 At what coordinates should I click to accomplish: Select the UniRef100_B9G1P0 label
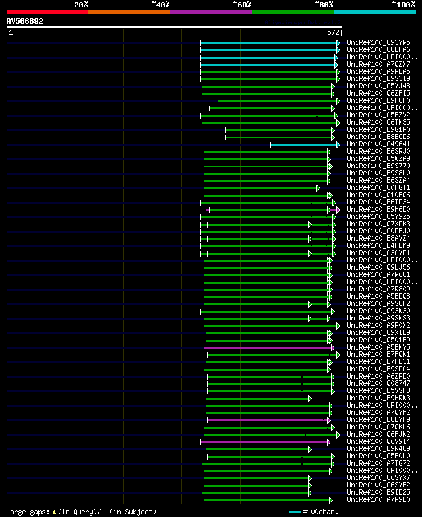pos(378,129)
